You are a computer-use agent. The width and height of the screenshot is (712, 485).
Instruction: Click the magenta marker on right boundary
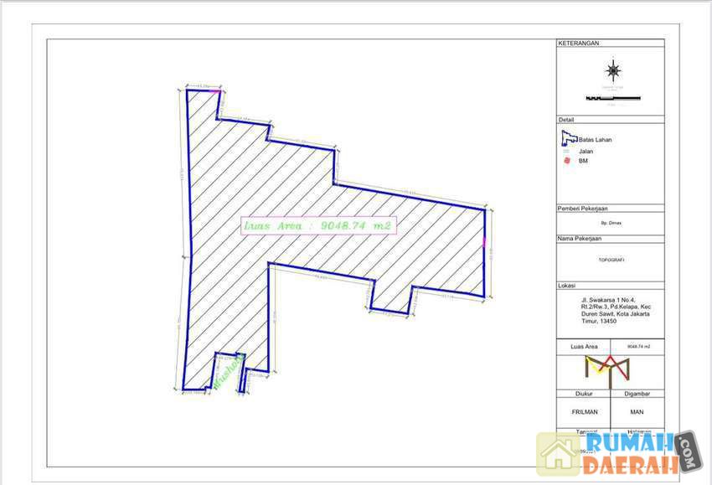[x=485, y=243]
